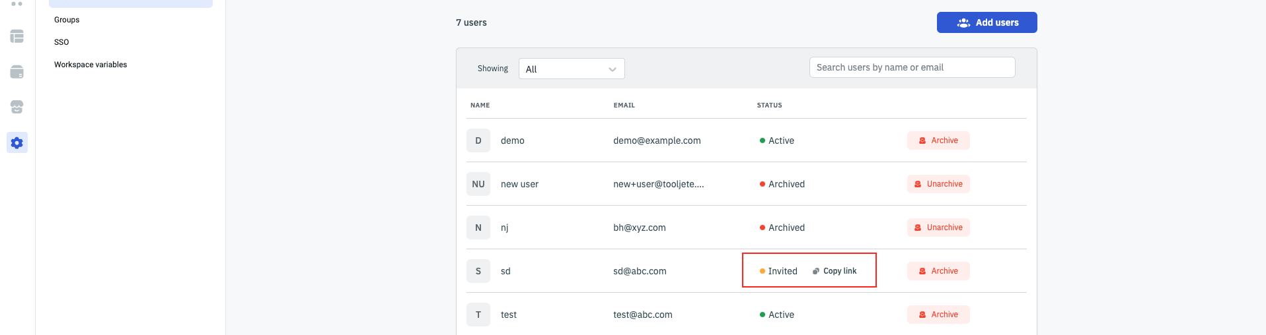Open the data sources icon in sidebar
This screenshot has height=335, width=1266.
(17, 72)
